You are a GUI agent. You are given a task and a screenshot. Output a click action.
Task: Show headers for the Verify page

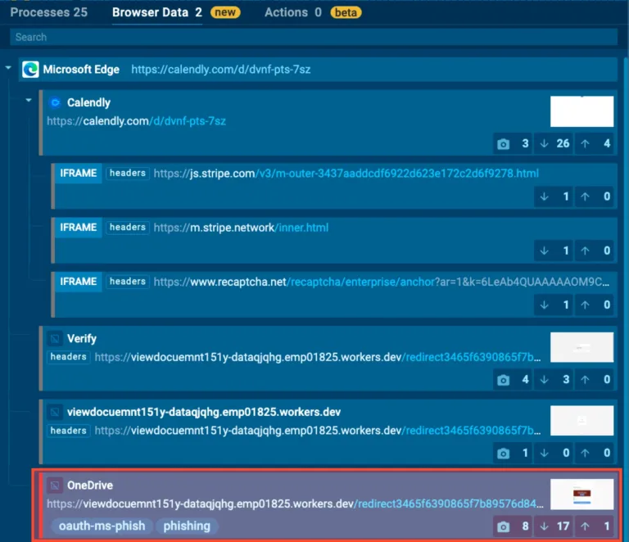tap(68, 357)
